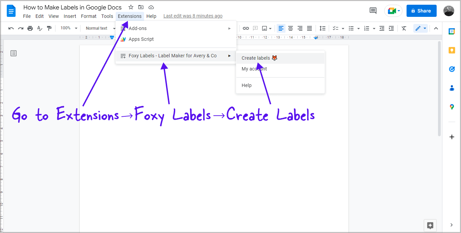Open the comment history
461x233 pixels.
pyautogui.click(x=373, y=10)
